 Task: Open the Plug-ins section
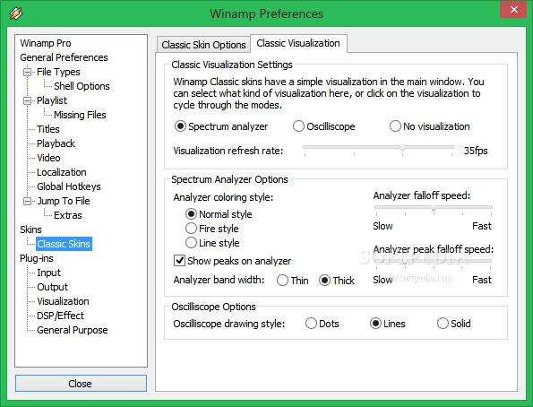point(37,258)
